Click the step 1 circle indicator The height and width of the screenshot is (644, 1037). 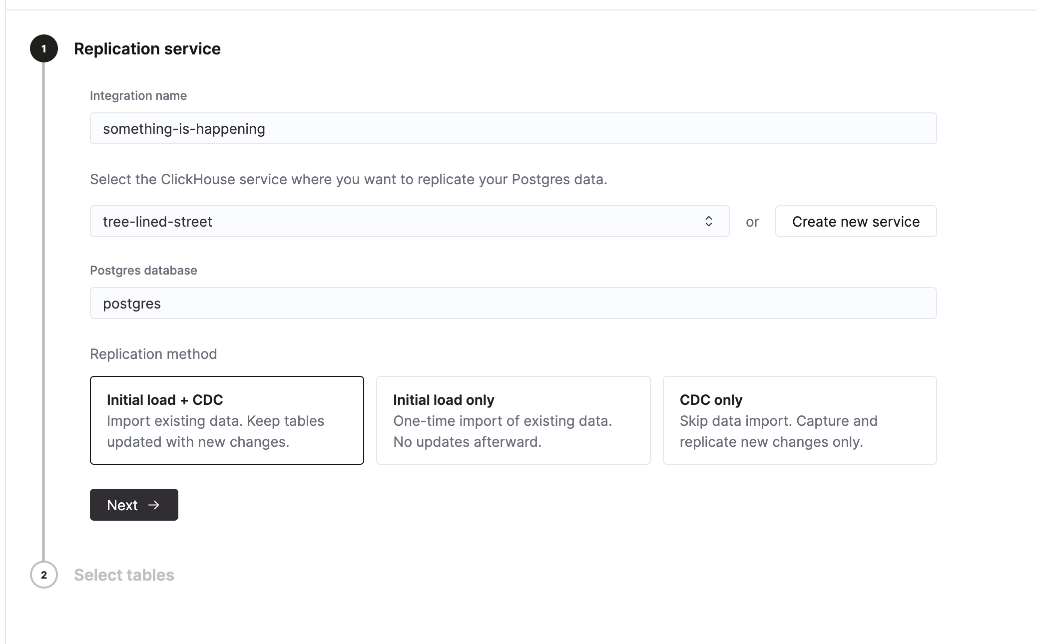coord(44,48)
